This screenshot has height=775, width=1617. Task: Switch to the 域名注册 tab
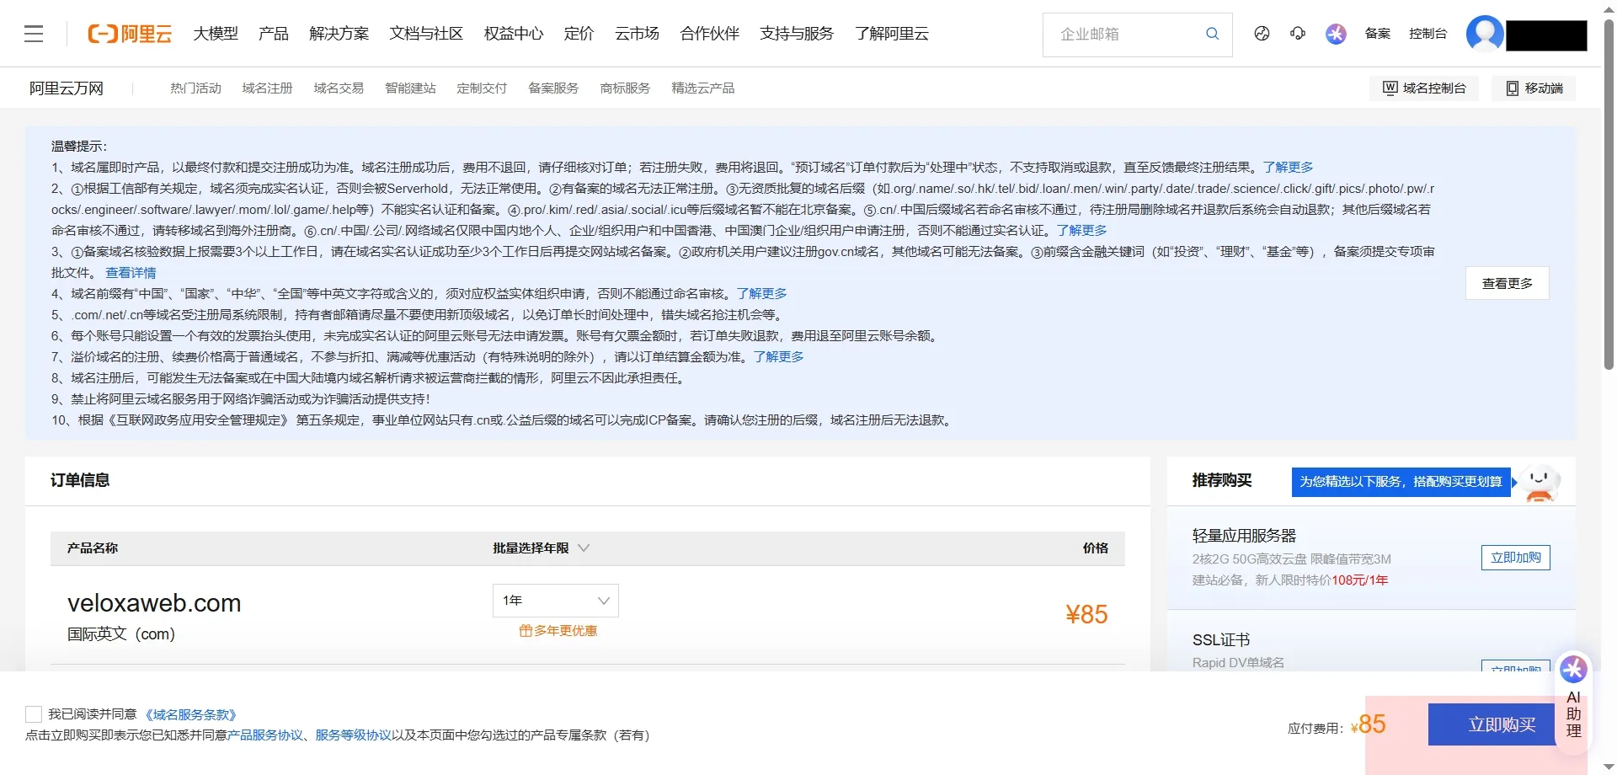(267, 88)
